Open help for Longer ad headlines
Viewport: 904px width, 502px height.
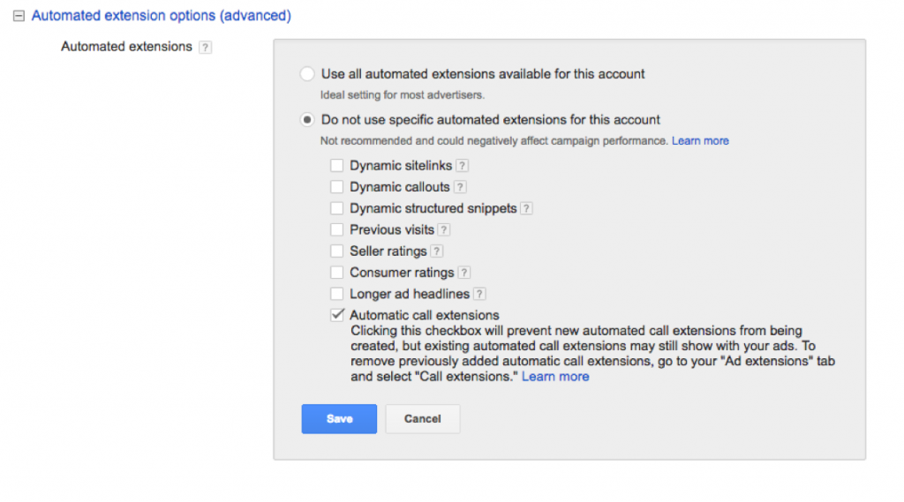coord(479,295)
